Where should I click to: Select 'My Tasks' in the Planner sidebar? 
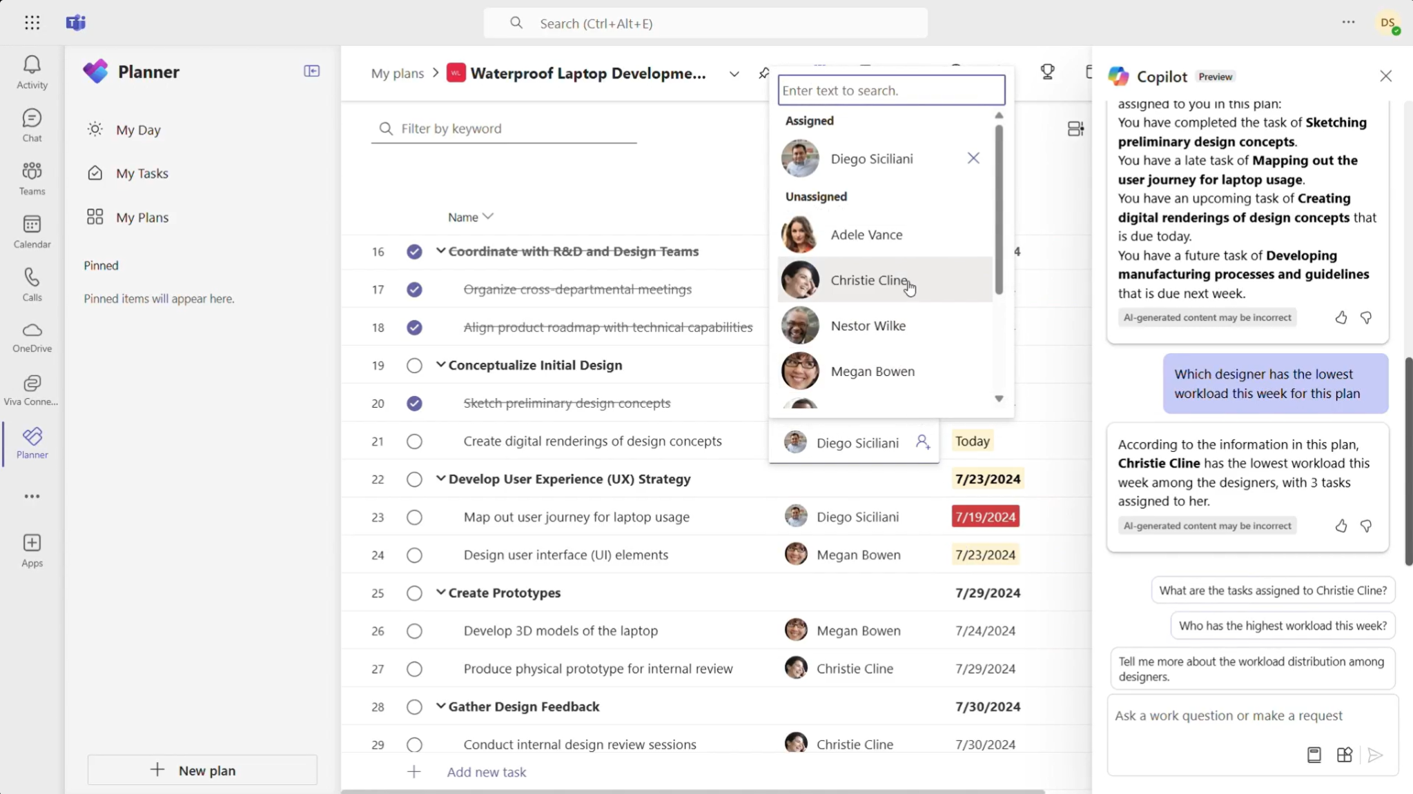142,173
